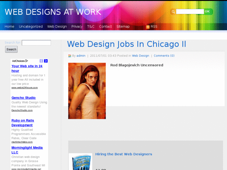Open the T&C page
Image resolution: width=227 pixels, height=170 pixels.
(91, 27)
